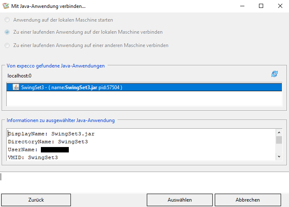Select connect to application 'auf einer anderen Maschine'
Image resolution: width=289 pixels, height=207 pixels.
(7, 45)
